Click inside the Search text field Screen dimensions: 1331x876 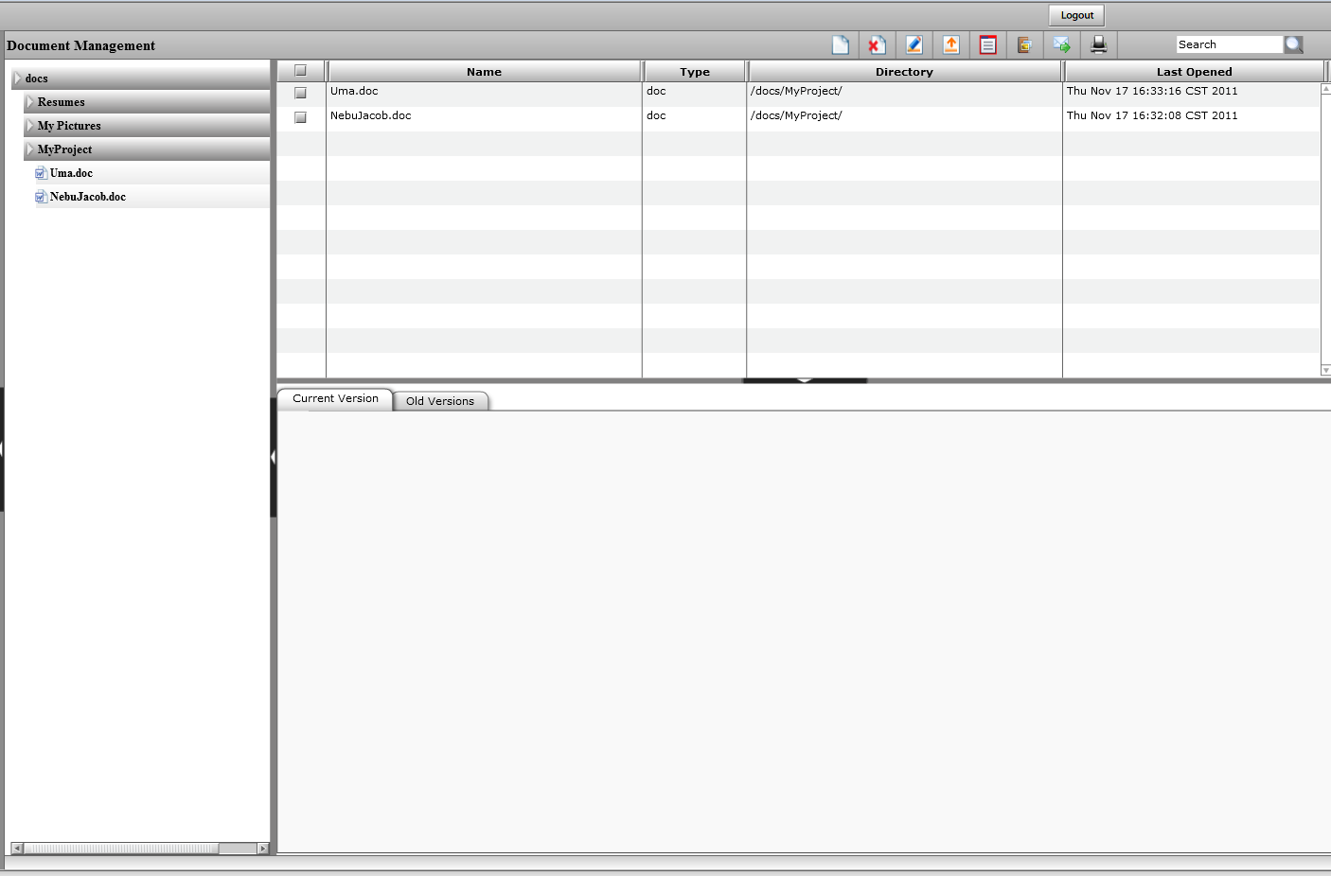(x=1228, y=44)
